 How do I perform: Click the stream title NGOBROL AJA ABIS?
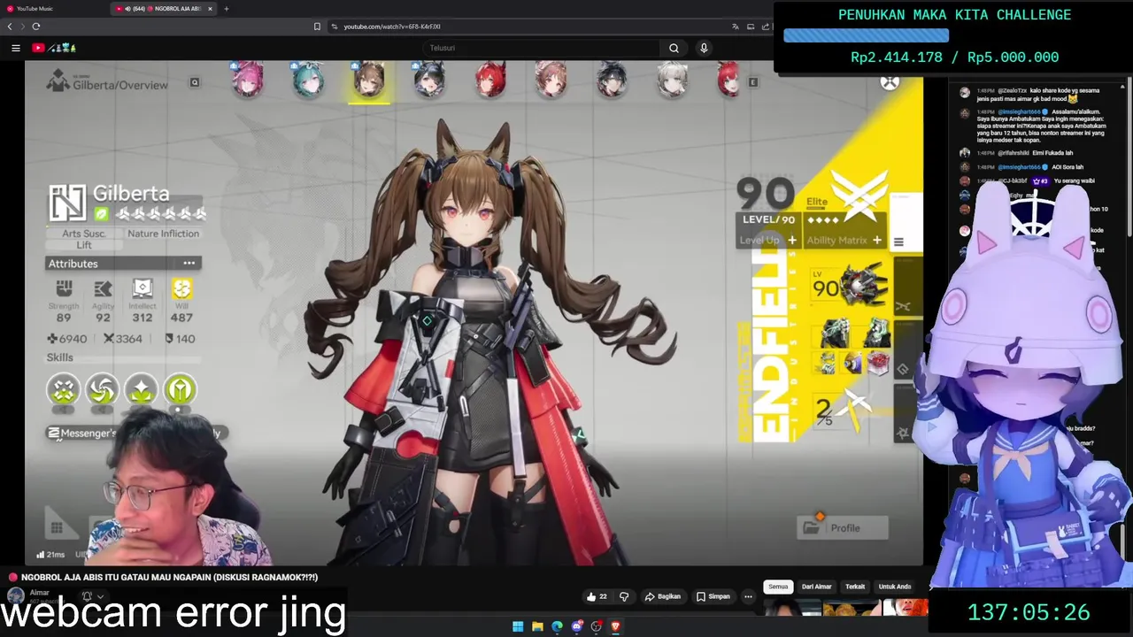click(x=170, y=578)
